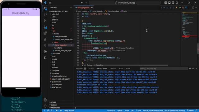Click CRLF end of line setting

click(132, 111)
